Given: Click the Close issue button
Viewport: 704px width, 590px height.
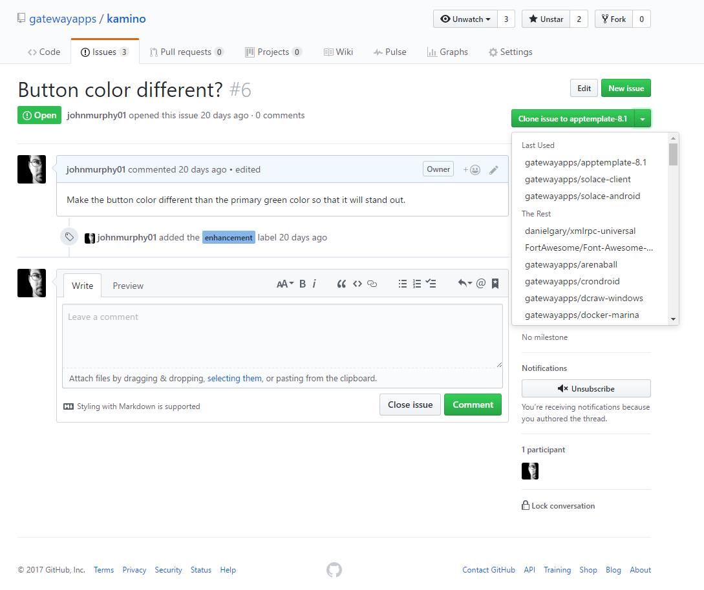Looking at the screenshot, I should click(410, 405).
